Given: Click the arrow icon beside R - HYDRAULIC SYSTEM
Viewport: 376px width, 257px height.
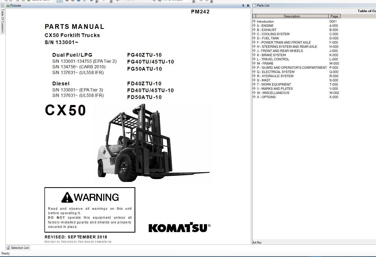Looking at the screenshot, I should tap(254, 76).
